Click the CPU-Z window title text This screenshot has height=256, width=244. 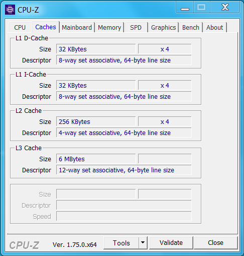[x=28, y=10]
